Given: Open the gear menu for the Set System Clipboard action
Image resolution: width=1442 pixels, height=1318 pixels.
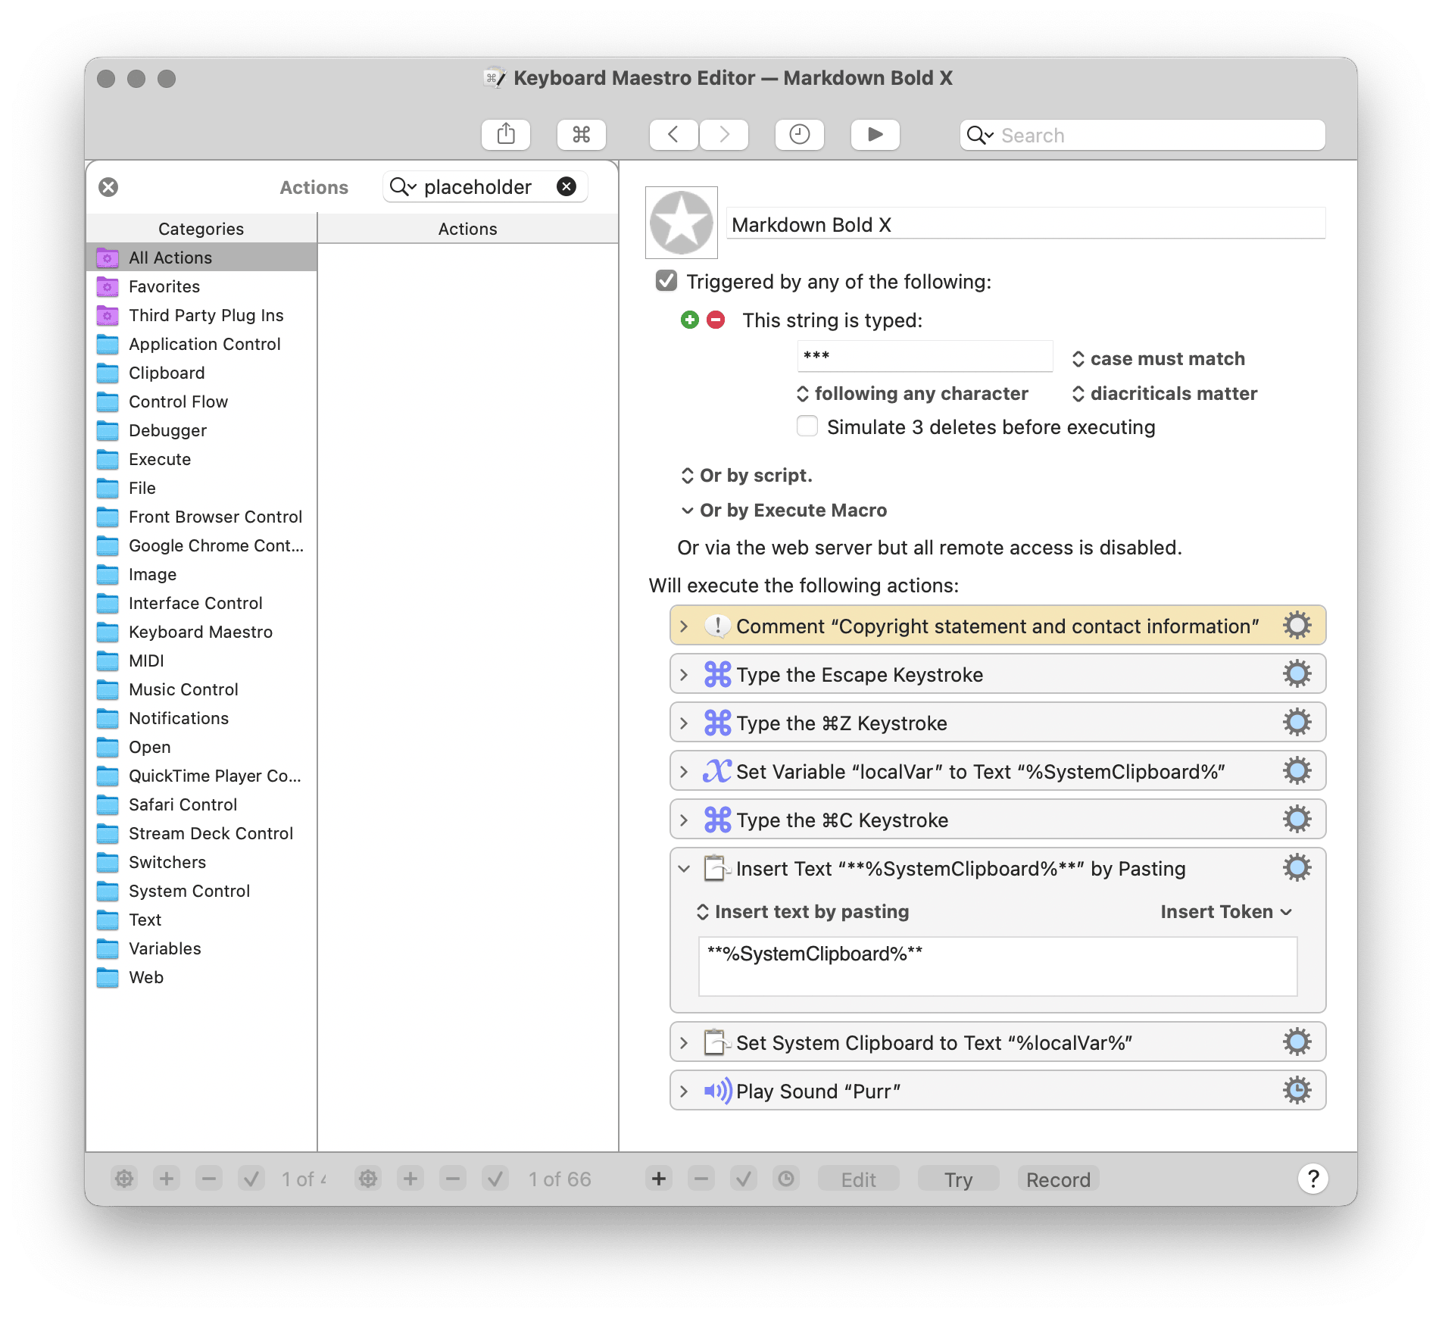Looking at the screenshot, I should point(1297,1042).
